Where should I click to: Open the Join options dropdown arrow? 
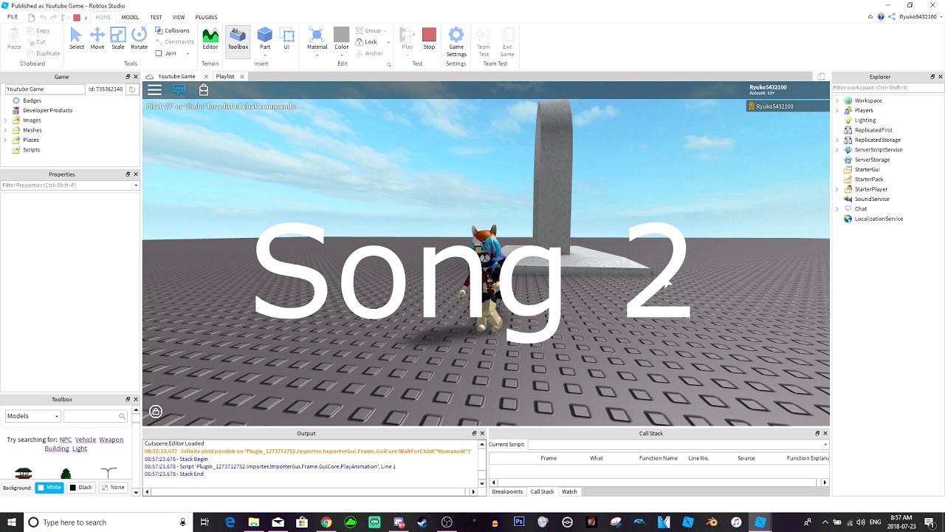click(x=188, y=53)
